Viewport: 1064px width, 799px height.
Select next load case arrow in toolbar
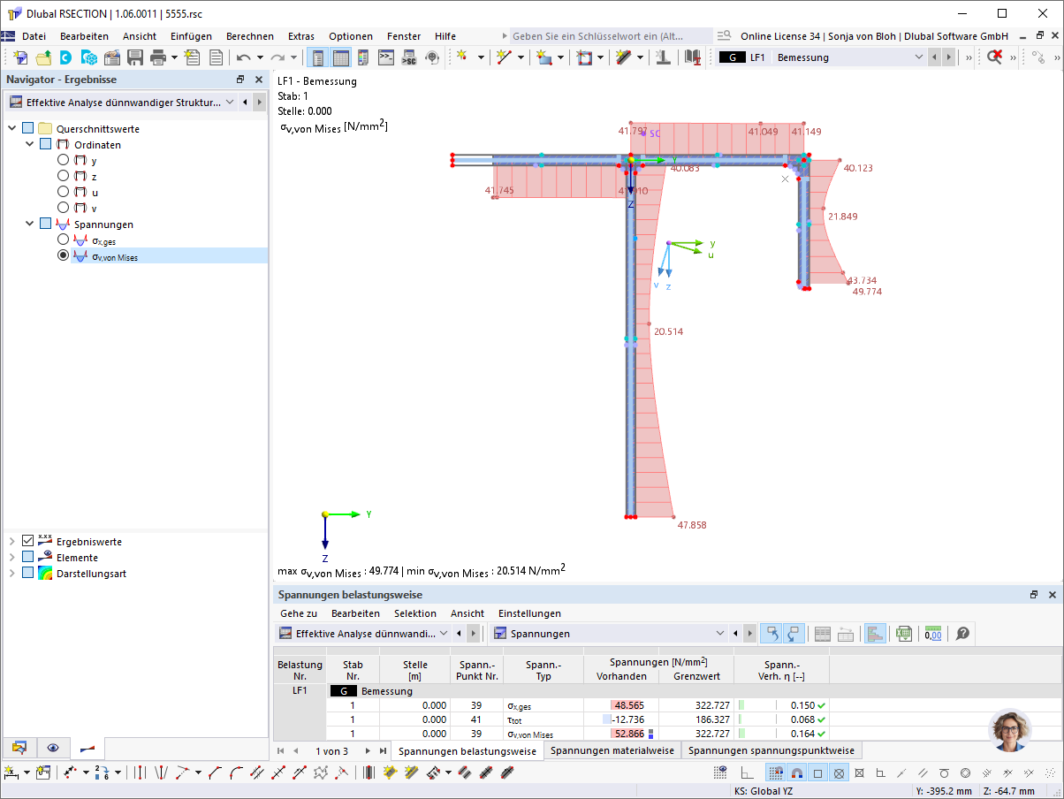pyautogui.click(x=949, y=57)
